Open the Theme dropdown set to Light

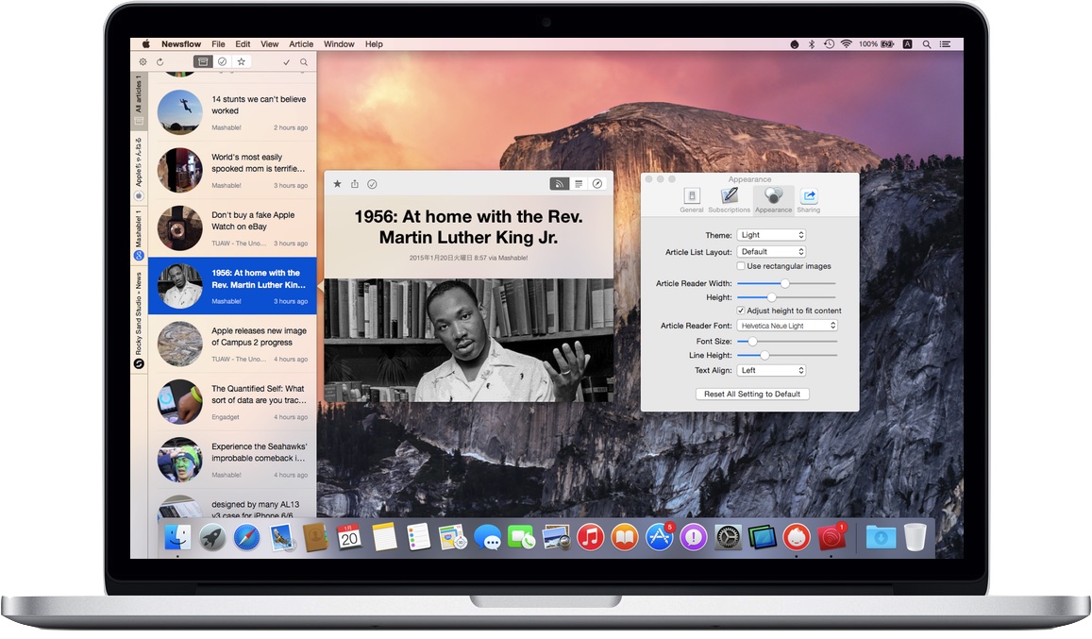tap(772, 235)
